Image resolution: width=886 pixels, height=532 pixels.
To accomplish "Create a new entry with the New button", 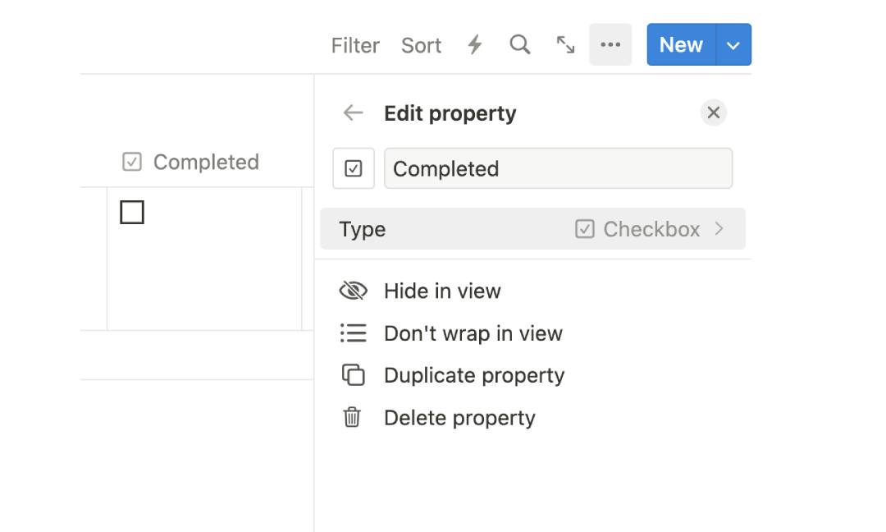I will [680, 45].
